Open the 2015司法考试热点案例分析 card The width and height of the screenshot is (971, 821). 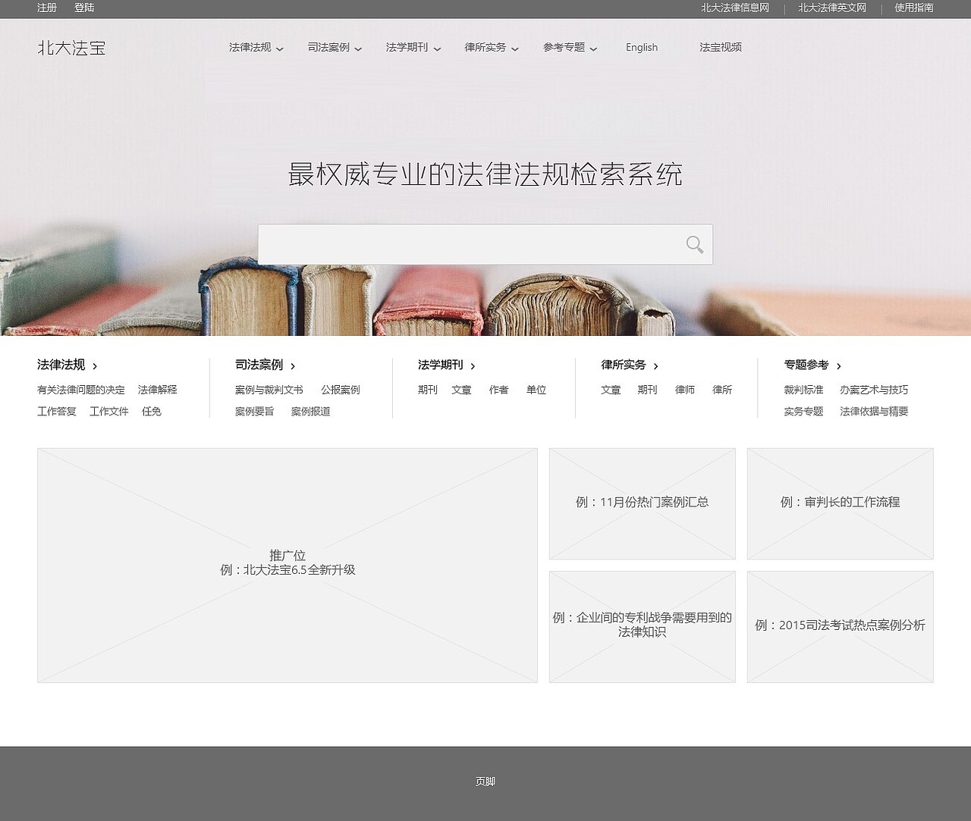(x=841, y=627)
